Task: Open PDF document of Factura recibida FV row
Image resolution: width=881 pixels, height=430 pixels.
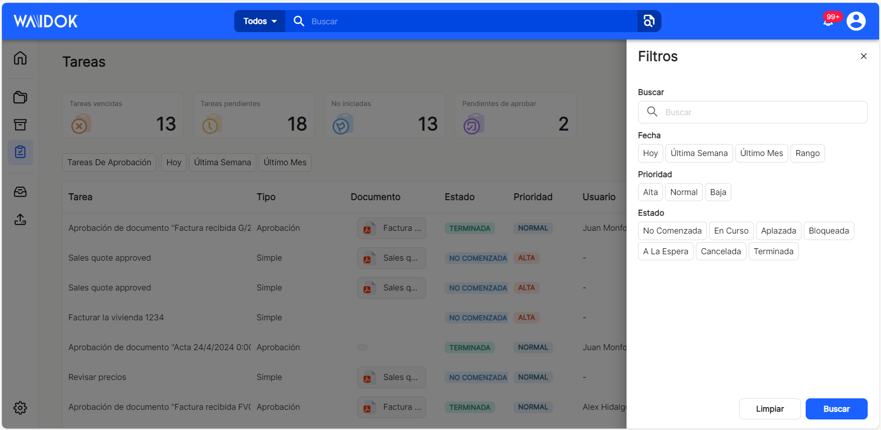Action: click(x=391, y=407)
